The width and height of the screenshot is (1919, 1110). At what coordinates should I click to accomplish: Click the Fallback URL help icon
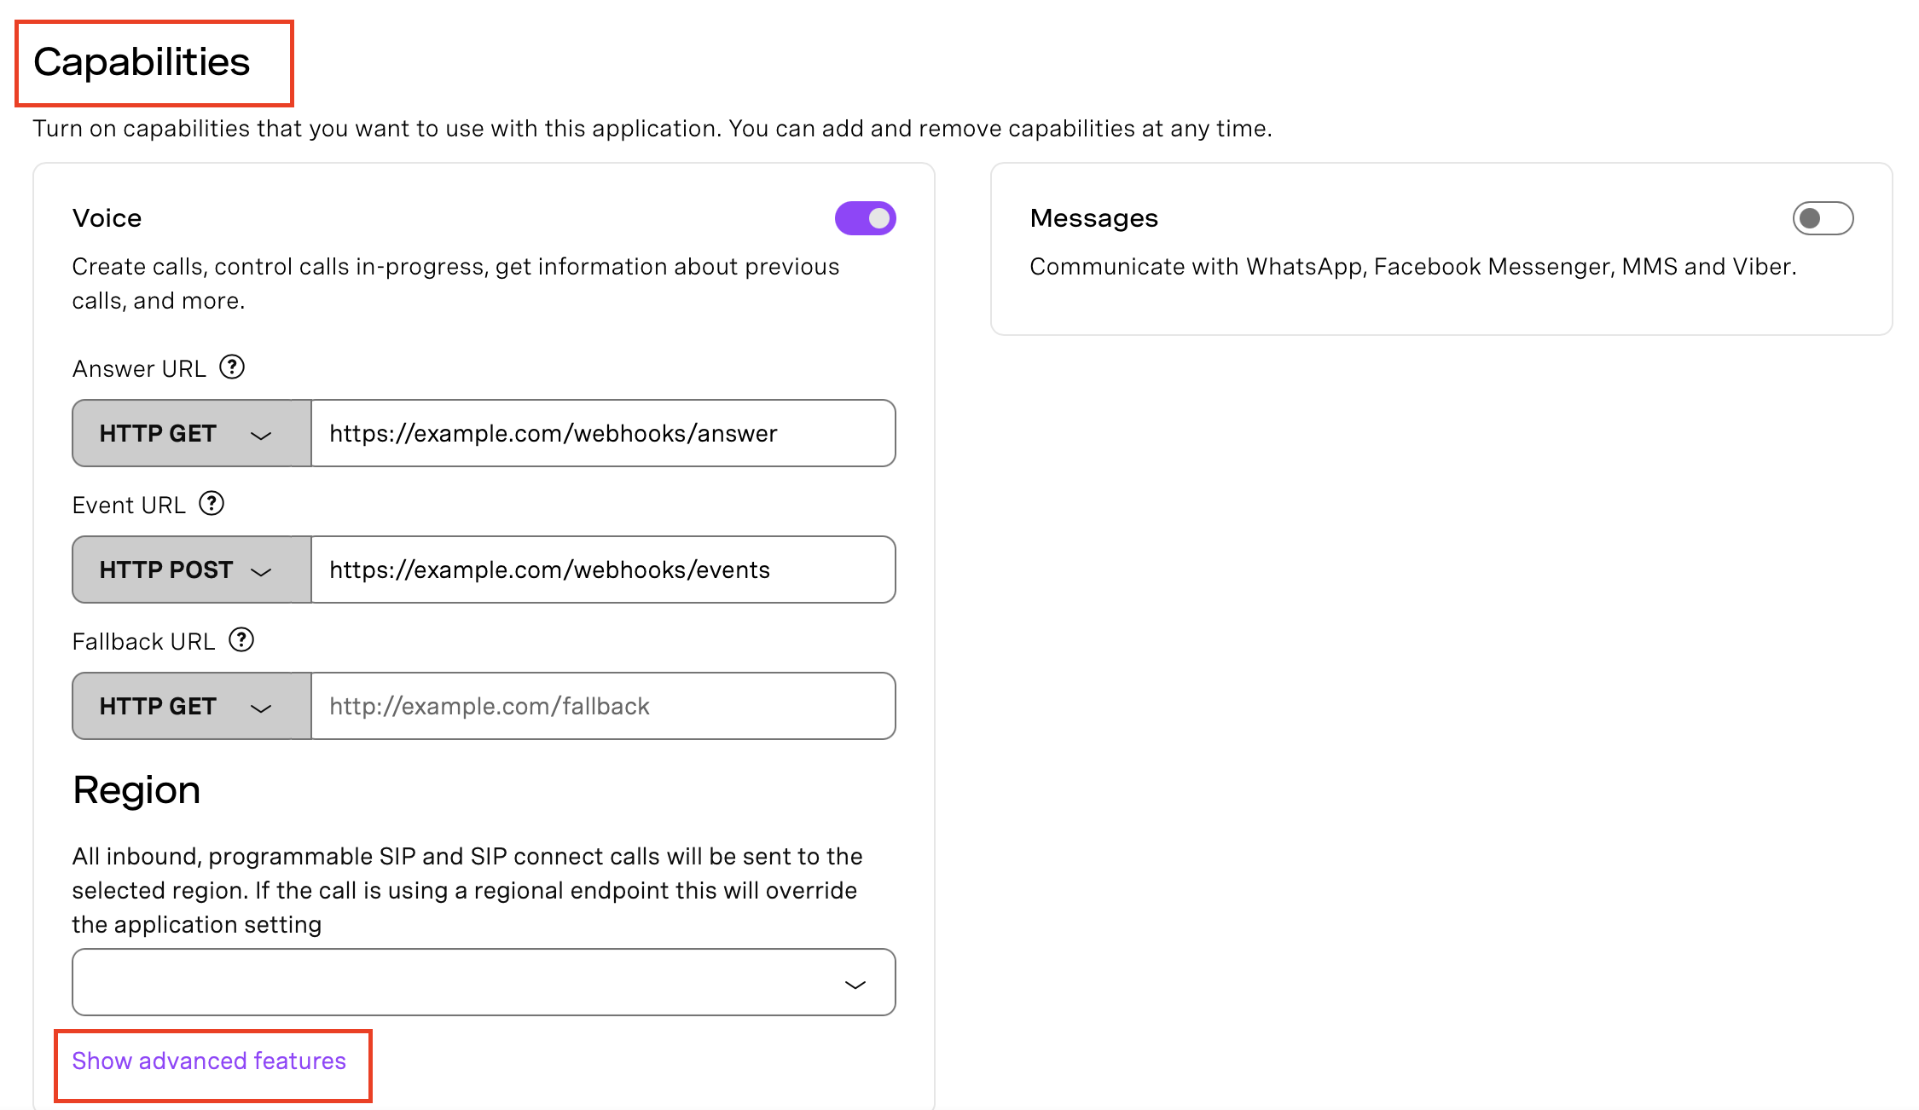coord(241,640)
